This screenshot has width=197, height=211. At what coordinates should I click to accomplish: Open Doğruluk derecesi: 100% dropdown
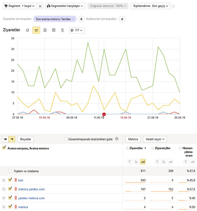108,6
